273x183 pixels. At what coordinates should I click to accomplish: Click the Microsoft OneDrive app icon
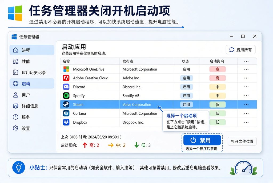click(66, 69)
